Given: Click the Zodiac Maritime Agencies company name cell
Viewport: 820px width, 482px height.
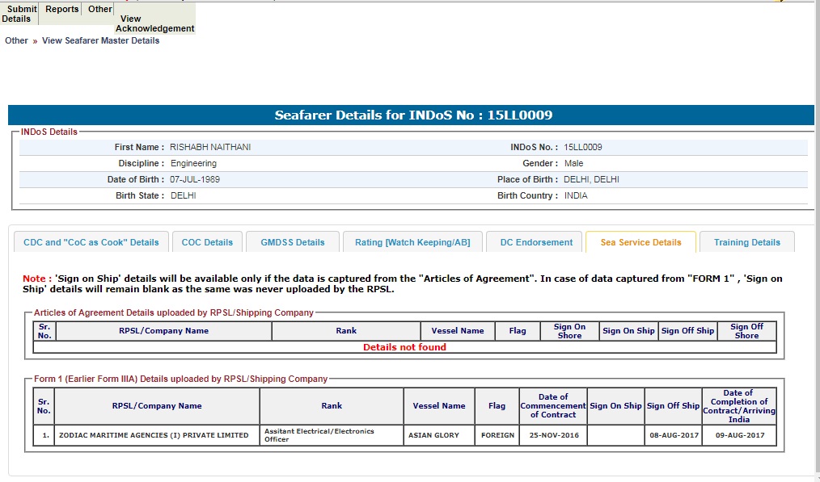Looking at the screenshot, I should coord(154,435).
